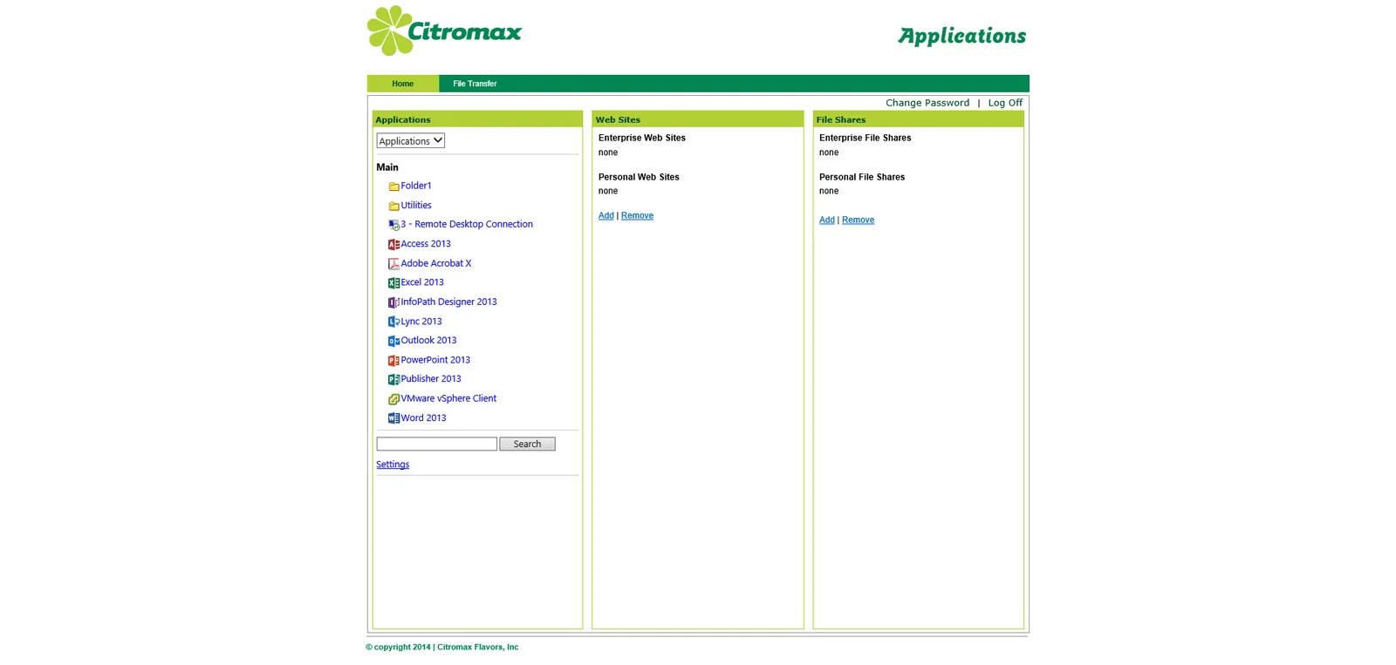1396x665 pixels.
Task: Click the Adobe Acrobat X icon
Action: coord(393,264)
